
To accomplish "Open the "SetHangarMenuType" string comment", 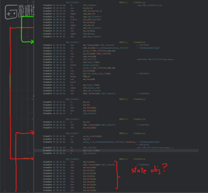I will [x=149, y=142].
